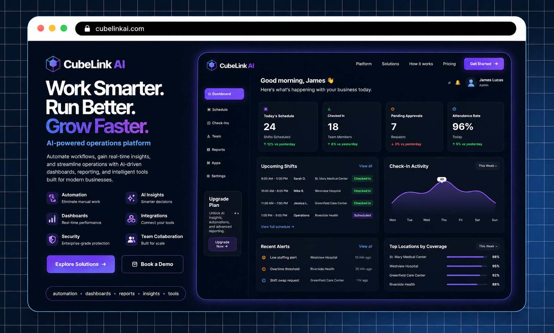
Task: Open notifications via the bell icon
Action: pyautogui.click(x=458, y=82)
